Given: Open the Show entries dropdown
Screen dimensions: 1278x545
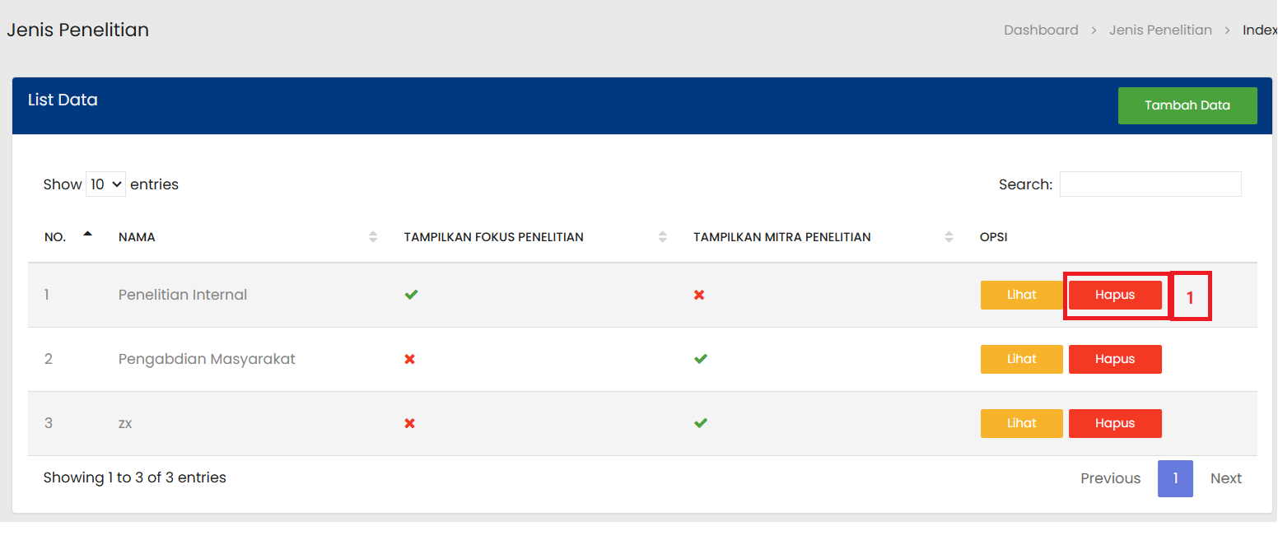Looking at the screenshot, I should [105, 184].
